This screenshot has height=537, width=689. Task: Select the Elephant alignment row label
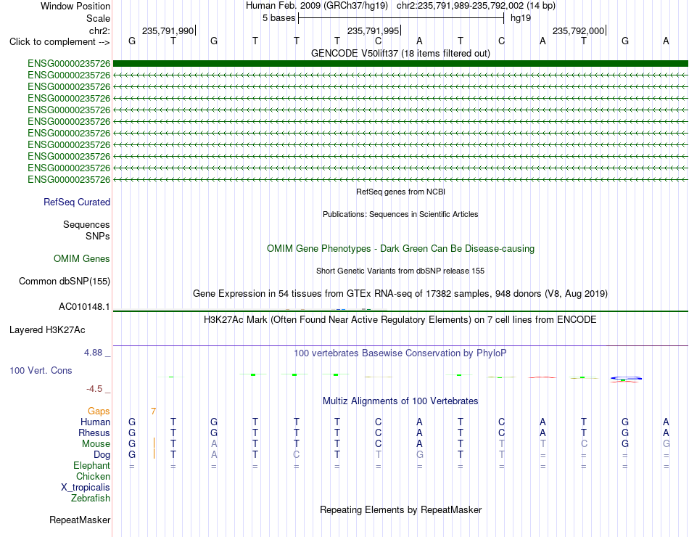click(x=92, y=465)
